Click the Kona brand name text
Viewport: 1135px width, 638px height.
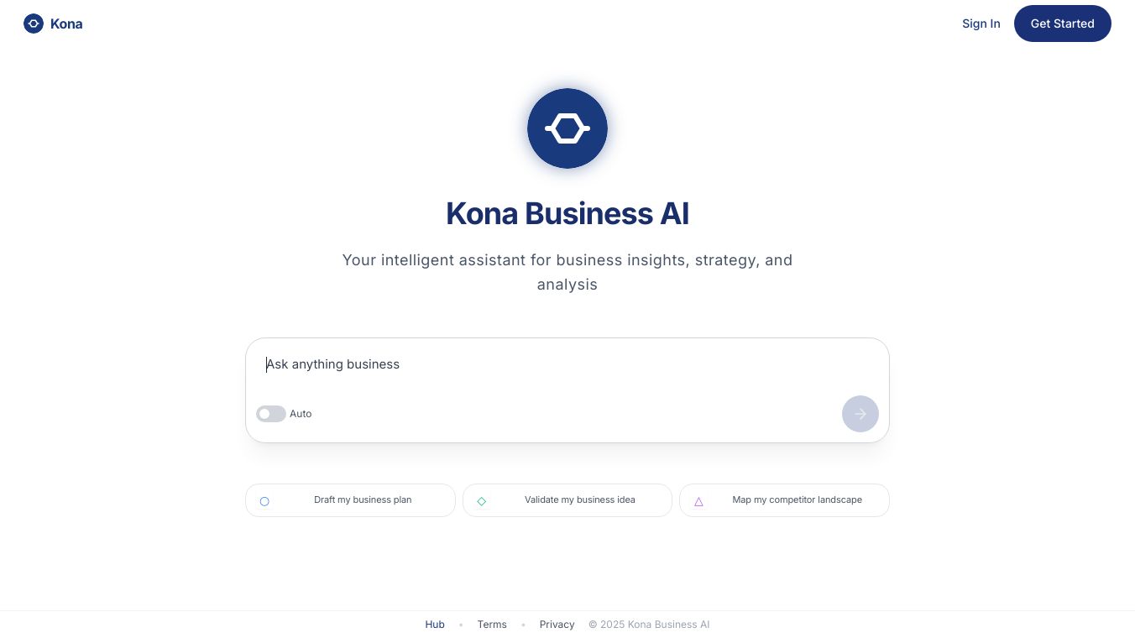point(66,24)
